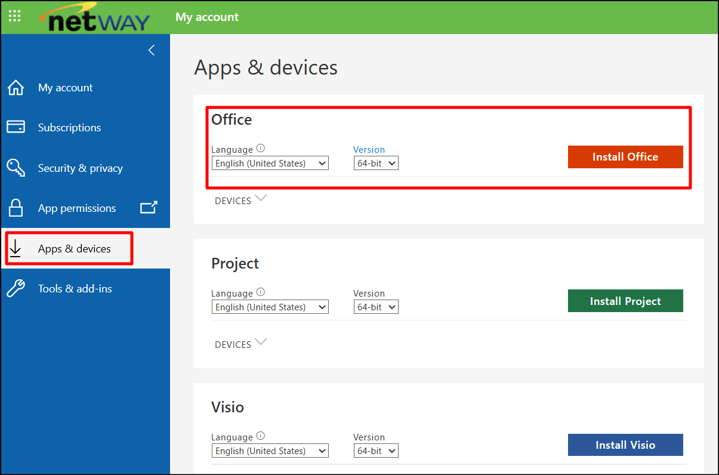Screen dimensions: 719x475
Task: Click the Install Office button
Action: pyautogui.click(x=625, y=157)
